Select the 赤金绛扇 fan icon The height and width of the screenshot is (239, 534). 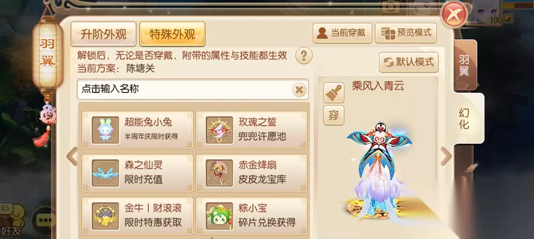(219, 173)
